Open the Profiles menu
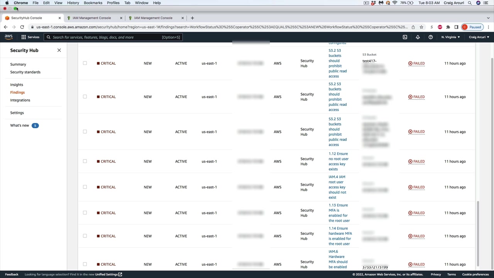494x278 pixels. click(x=113, y=3)
